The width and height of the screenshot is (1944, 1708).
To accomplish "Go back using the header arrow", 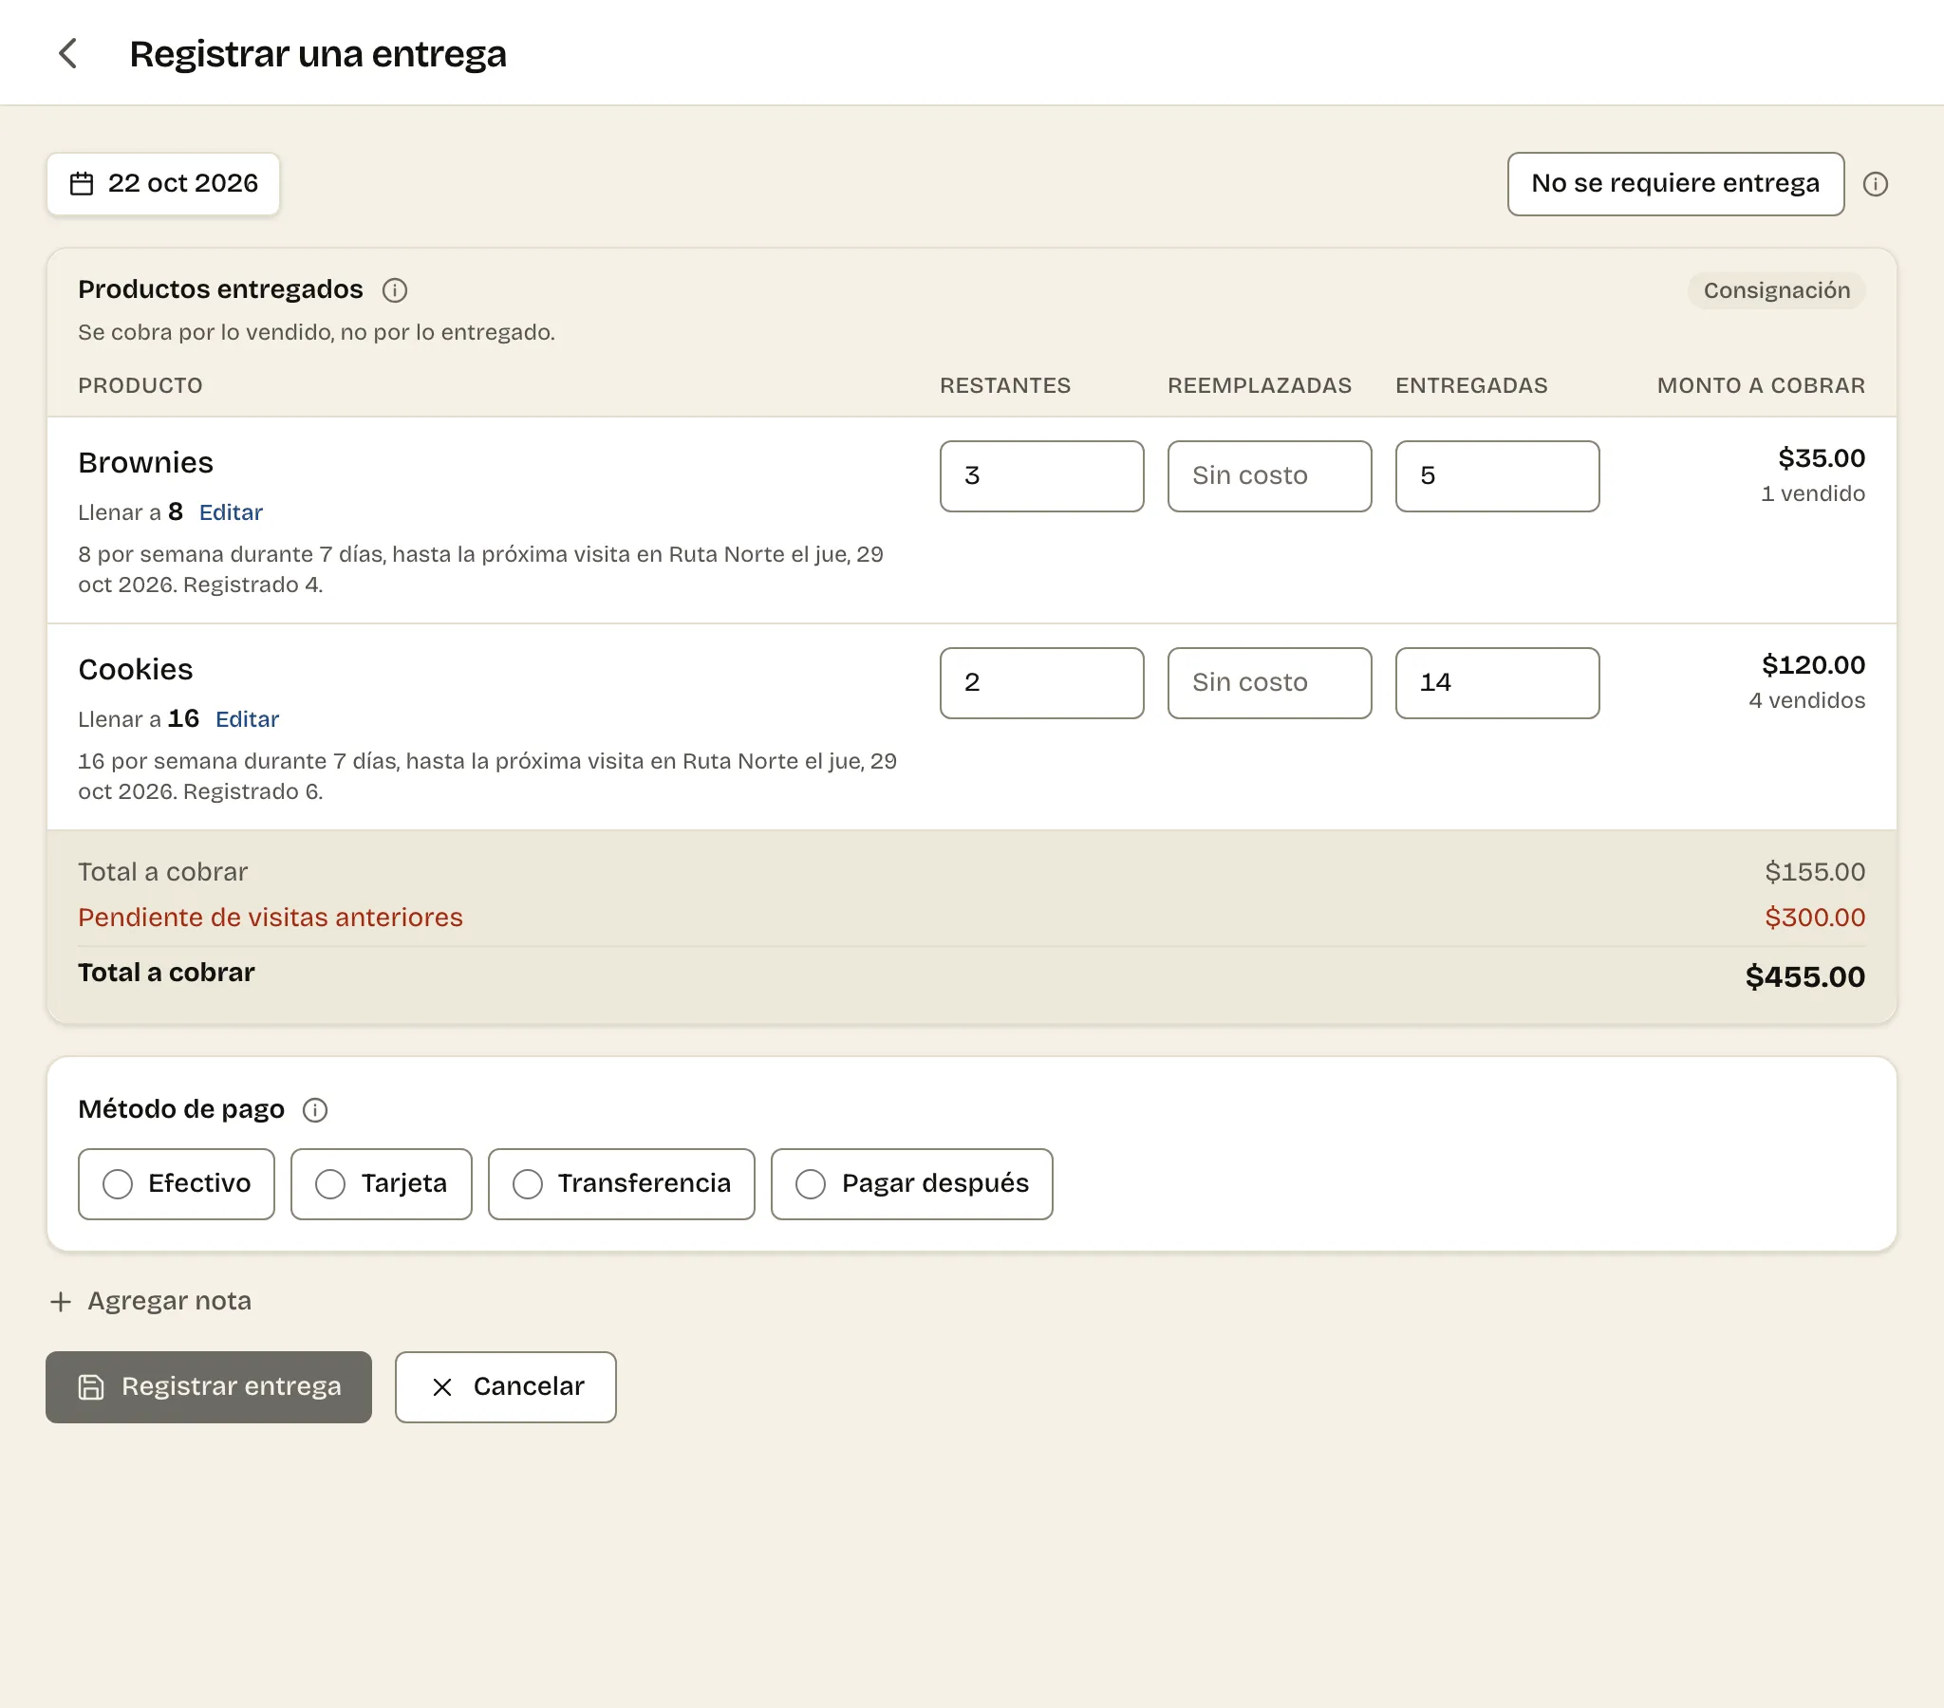I will tap(67, 53).
